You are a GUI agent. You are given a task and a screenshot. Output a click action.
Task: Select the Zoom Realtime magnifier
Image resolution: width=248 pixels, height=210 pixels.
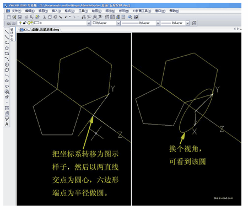coord(89,17)
